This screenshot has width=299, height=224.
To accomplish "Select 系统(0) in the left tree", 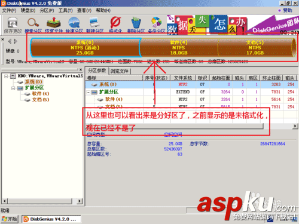I will coord(33,82).
